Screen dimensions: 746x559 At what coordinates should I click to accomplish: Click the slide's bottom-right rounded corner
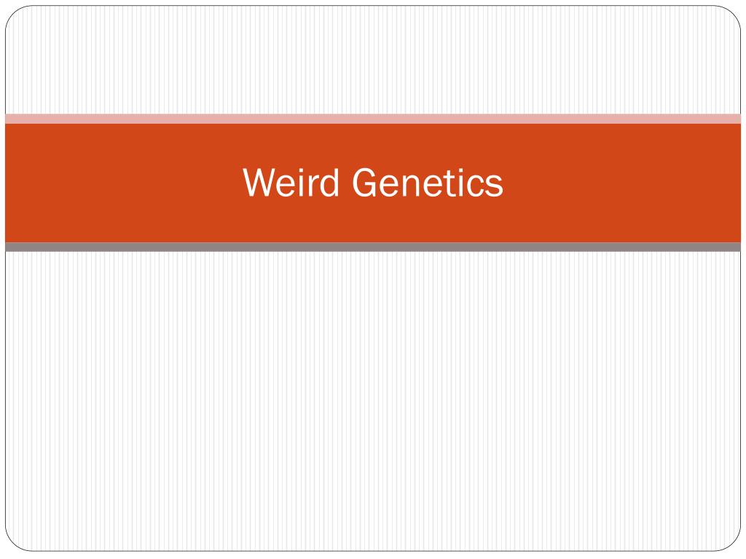pos(733,543)
